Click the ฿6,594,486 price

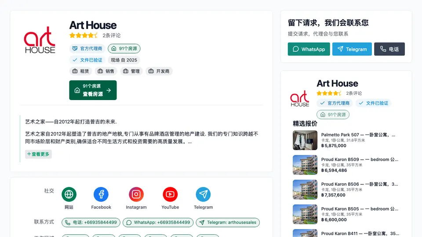coord(334,170)
